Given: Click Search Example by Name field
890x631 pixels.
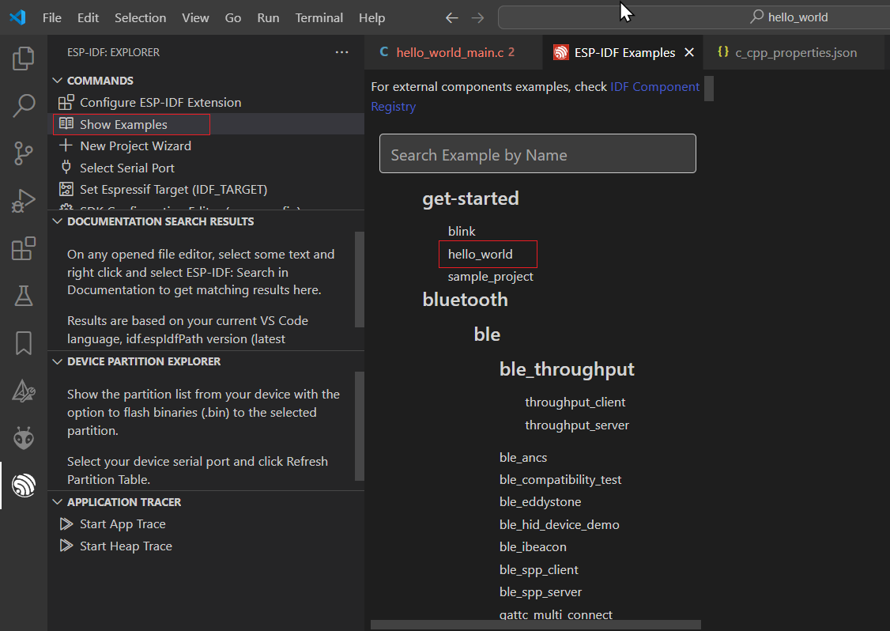Looking at the screenshot, I should tap(537, 154).
